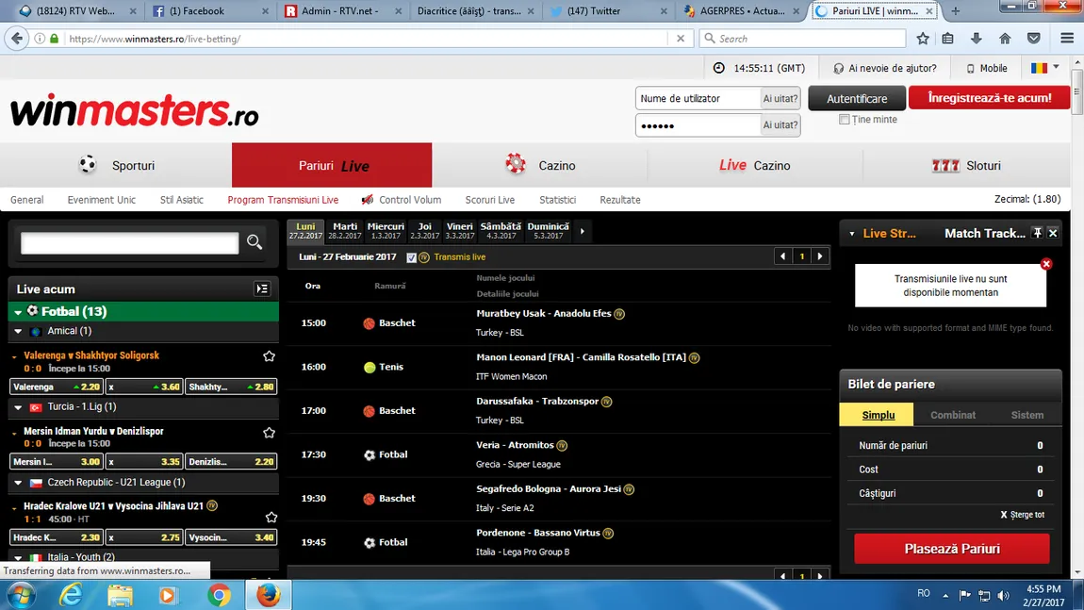Favorite the Hradec Kralove U21 match
Image resolution: width=1084 pixels, height=610 pixels.
coord(271,517)
